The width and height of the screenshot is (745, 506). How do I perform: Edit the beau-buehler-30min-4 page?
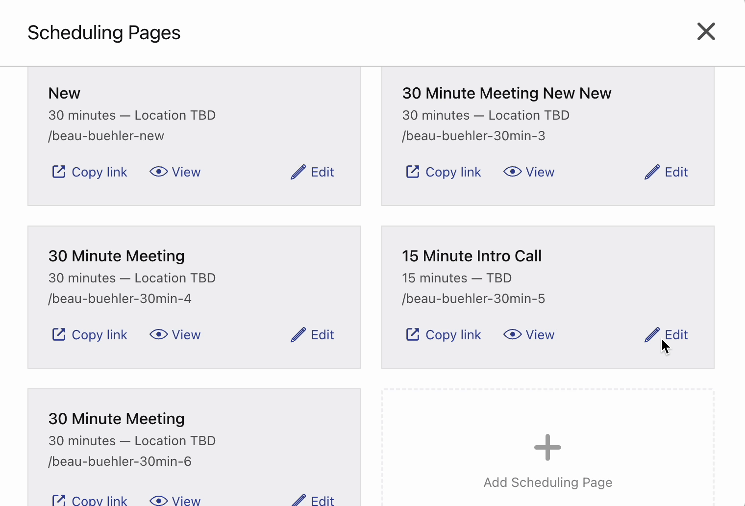[x=323, y=335]
